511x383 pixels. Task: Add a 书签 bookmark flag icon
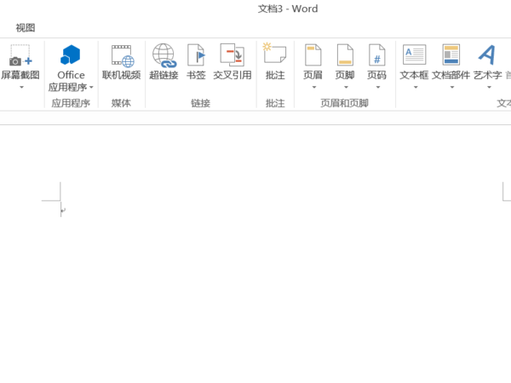(197, 55)
